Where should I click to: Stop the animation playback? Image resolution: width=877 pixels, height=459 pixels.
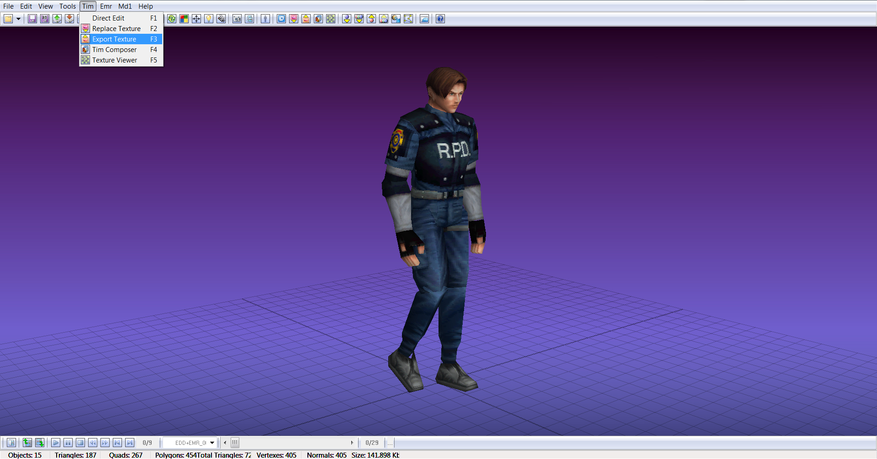(80, 443)
